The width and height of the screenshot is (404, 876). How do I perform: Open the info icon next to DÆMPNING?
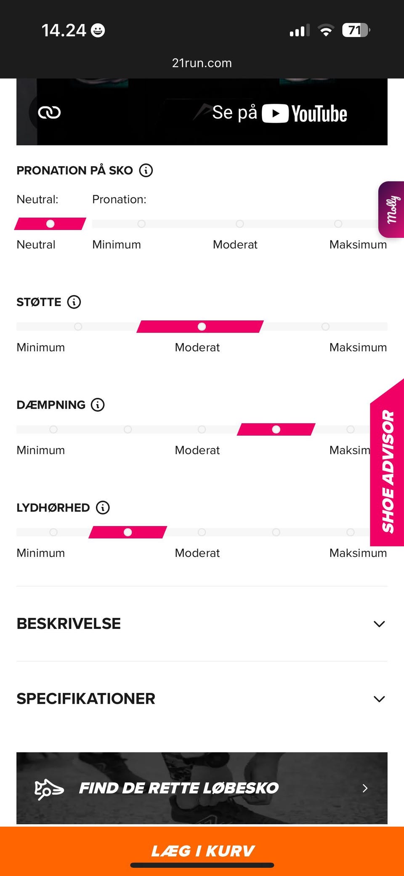tap(97, 405)
